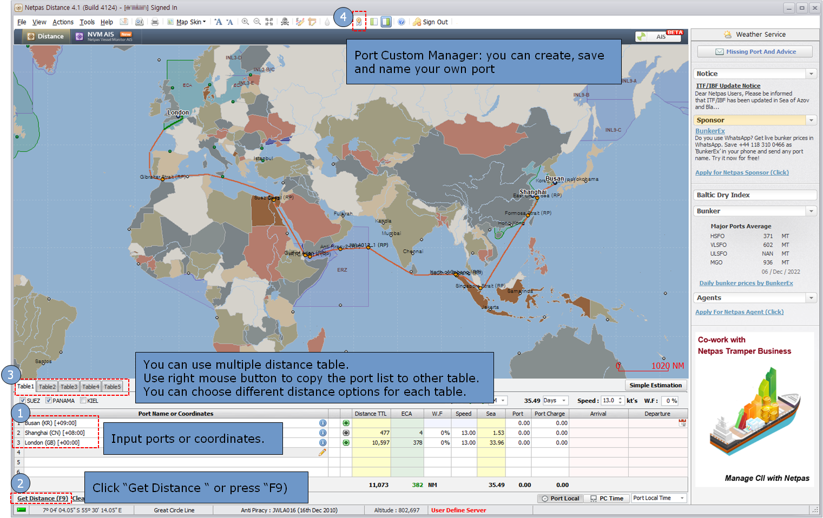
Task: Click the decrease font size icon
Action: click(230, 22)
